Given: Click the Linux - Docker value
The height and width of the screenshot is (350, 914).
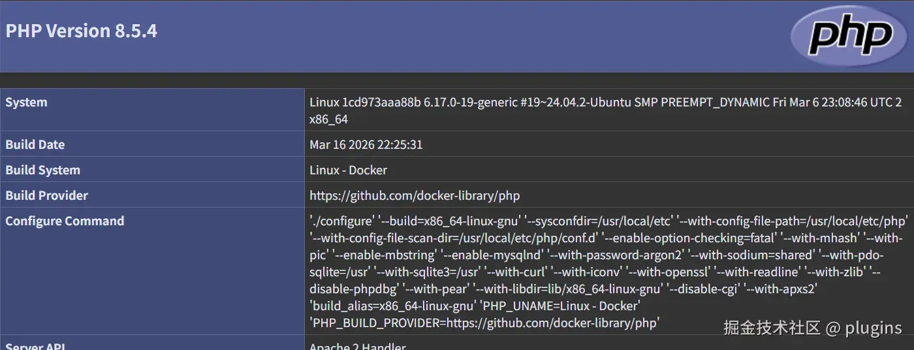Looking at the screenshot, I should (x=348, y=170).
